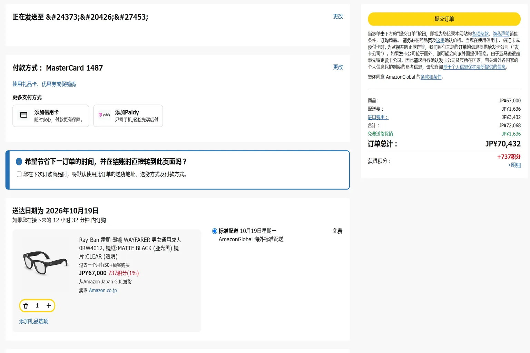The width and height of the screenshot is (530, 353).
Task: Click the quantity number 1 in stepper
Action: (x=37, y=306)
